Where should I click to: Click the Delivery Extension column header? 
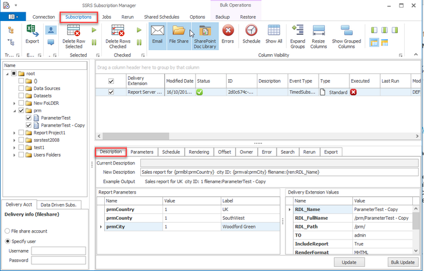[145, 81]
